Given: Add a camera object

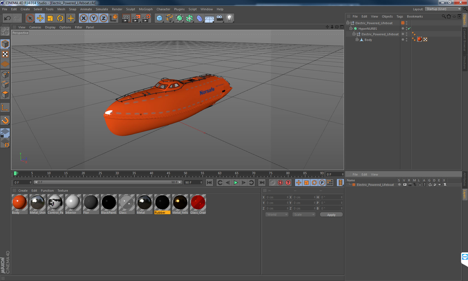Looking at the screenshot, I should 220,18.
